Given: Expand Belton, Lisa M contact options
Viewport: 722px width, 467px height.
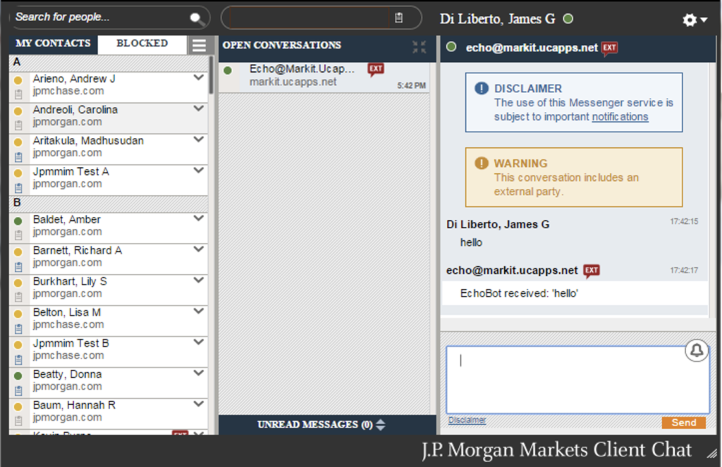Looking at the screenshot, I should (198, 311).
